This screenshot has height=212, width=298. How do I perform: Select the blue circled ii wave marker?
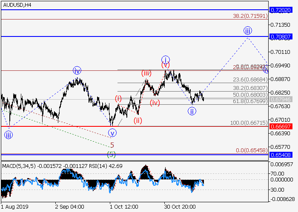coord(192,112)
